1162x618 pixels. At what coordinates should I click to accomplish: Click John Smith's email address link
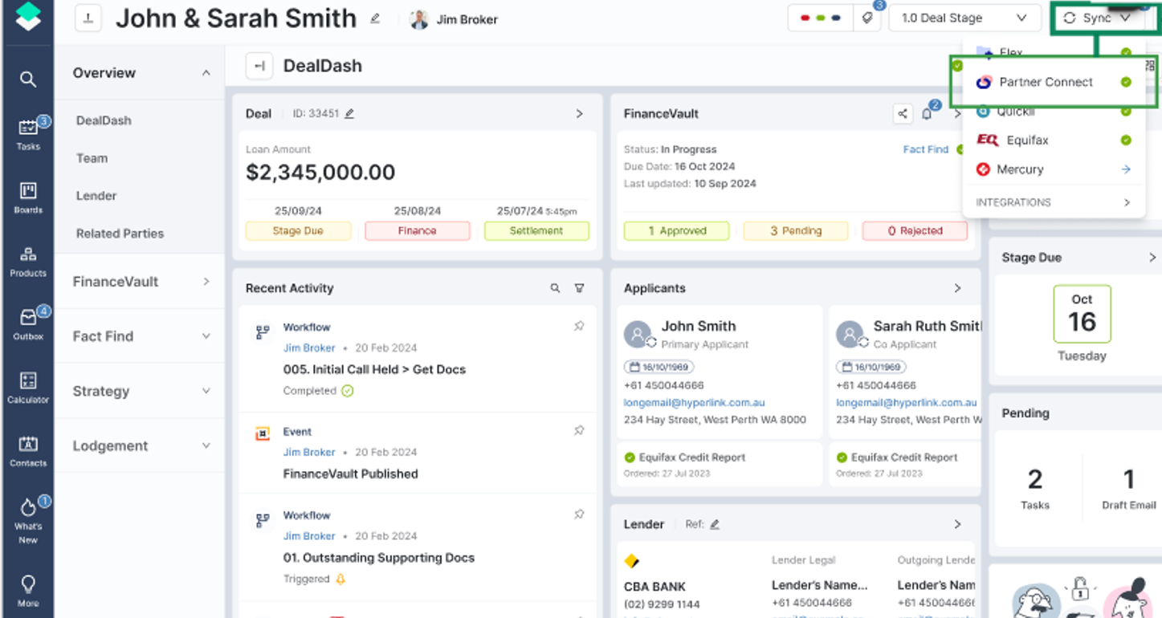click(x=694, y=403)
